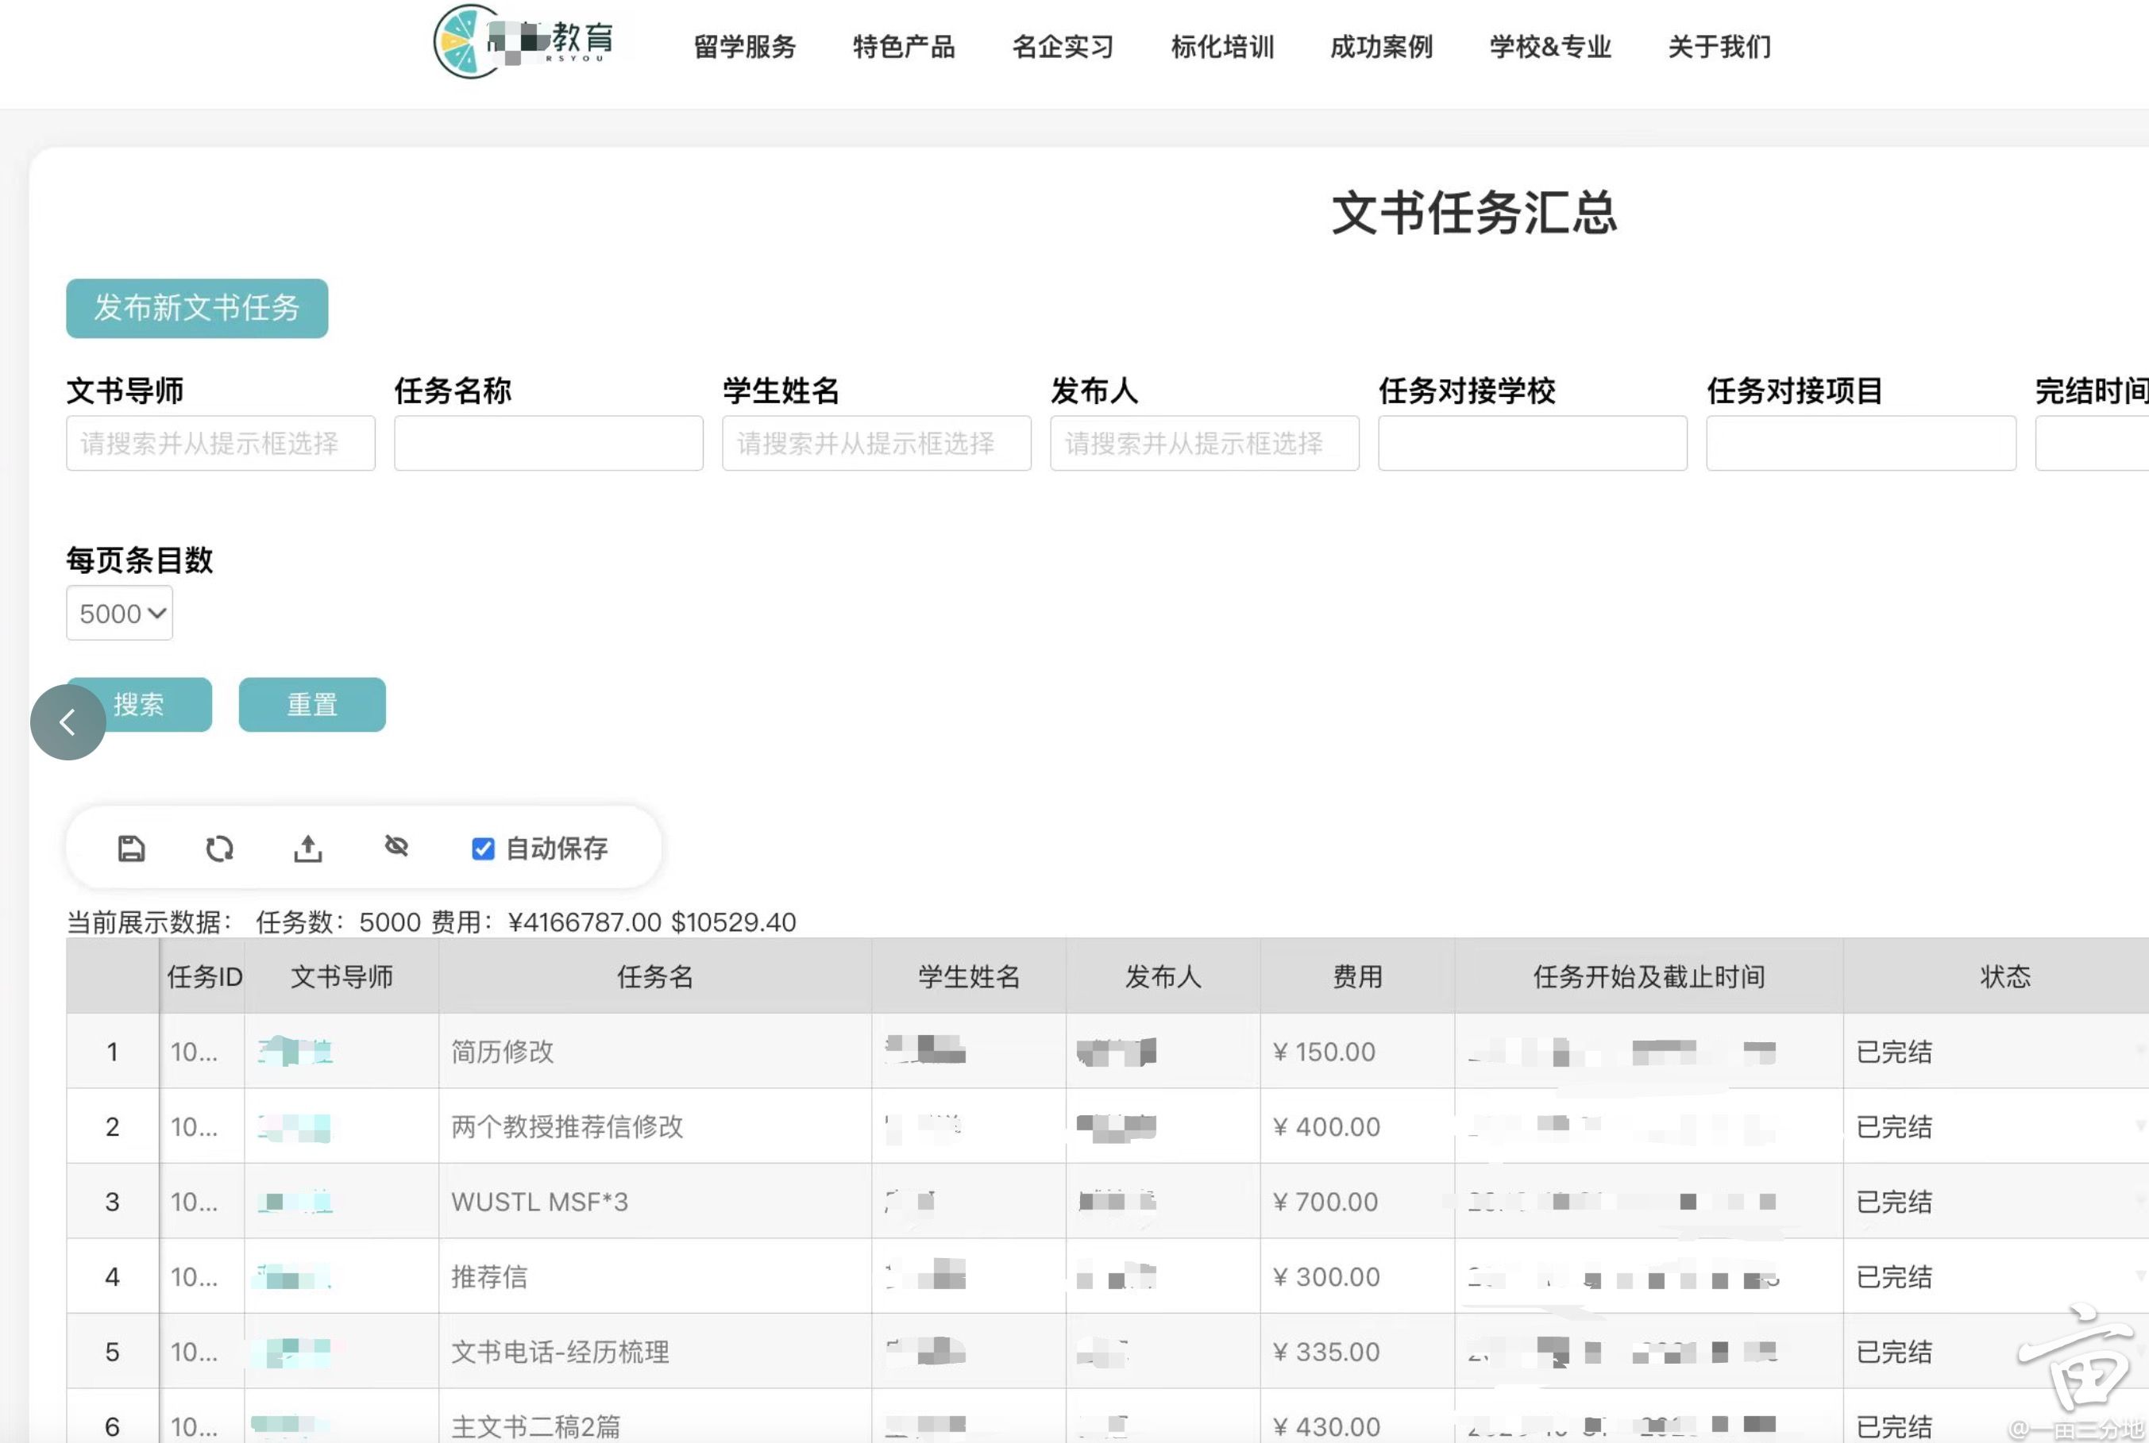Click the education site logo
This screenshot has height=1443, width=2149.
(x=523, y=41)
